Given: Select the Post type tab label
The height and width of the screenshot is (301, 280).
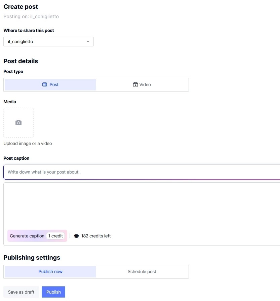Looking at the screenshot, I should pyautogui.click(x=54, y=85).
